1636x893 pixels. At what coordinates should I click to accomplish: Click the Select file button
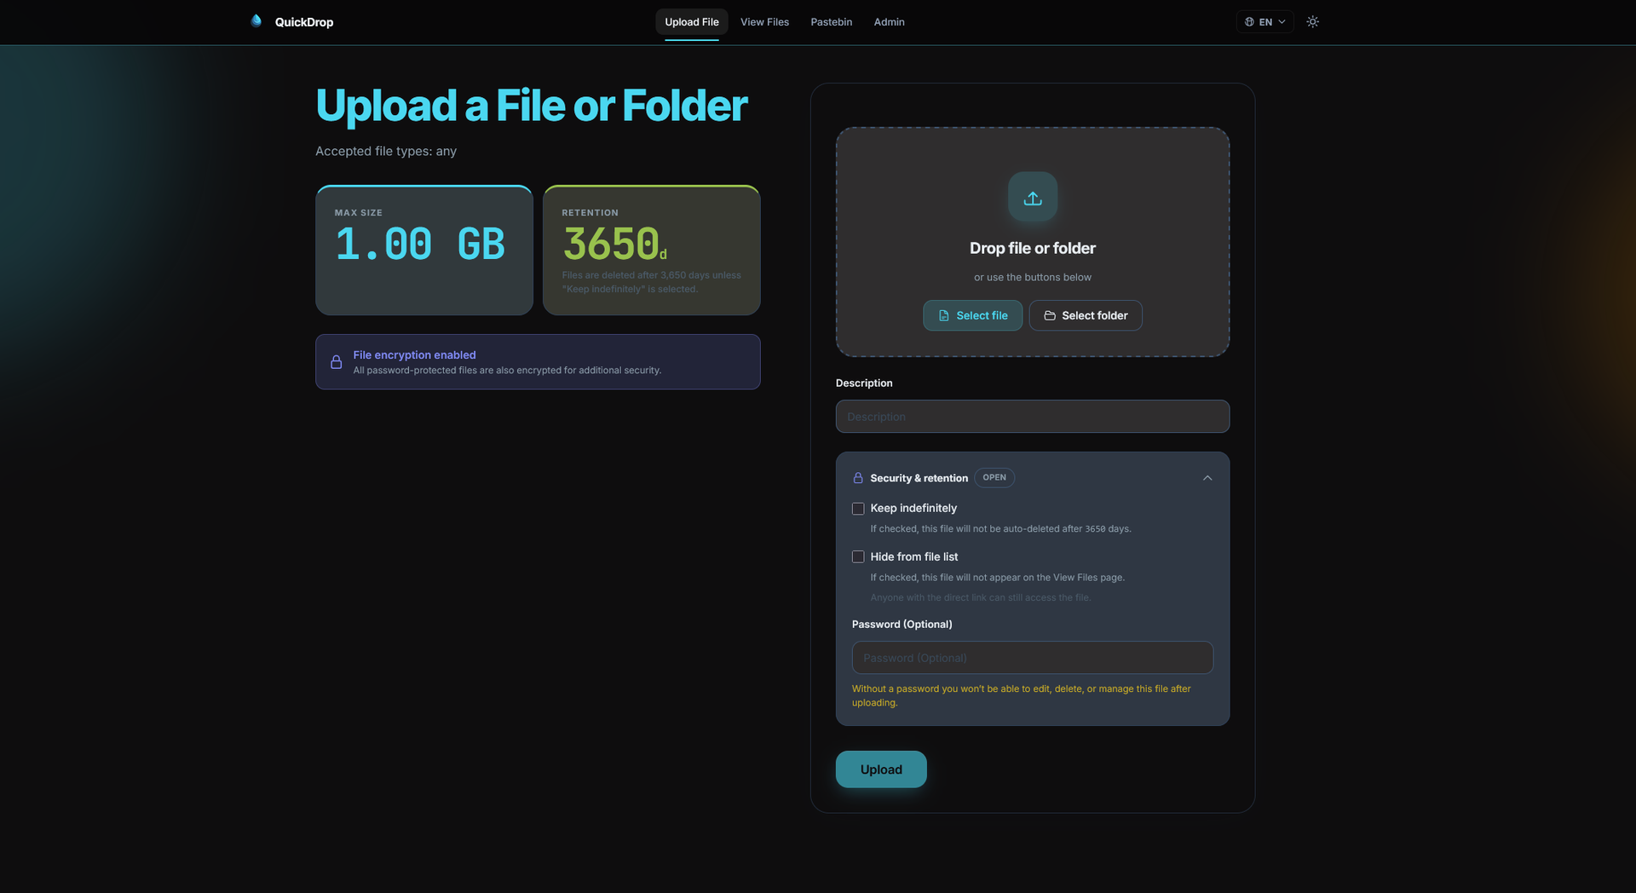pyautogui.click(x=972, y=315)
